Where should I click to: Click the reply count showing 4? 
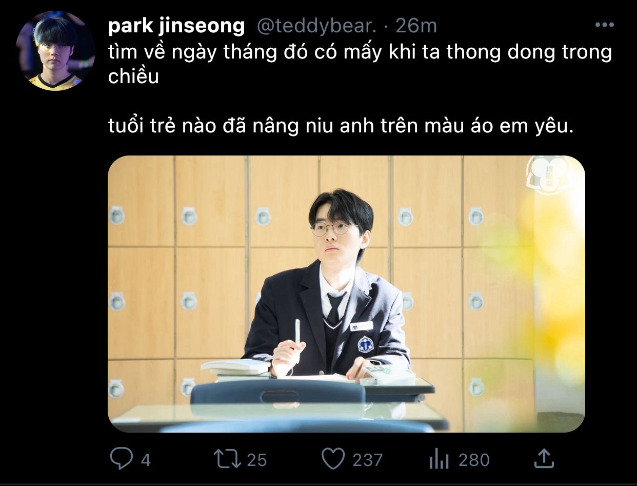(146, 460)
